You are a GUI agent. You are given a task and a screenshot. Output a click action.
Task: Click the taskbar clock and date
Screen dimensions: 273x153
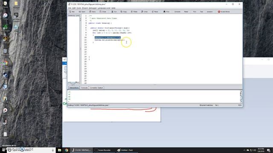click(x=261, y=150)
